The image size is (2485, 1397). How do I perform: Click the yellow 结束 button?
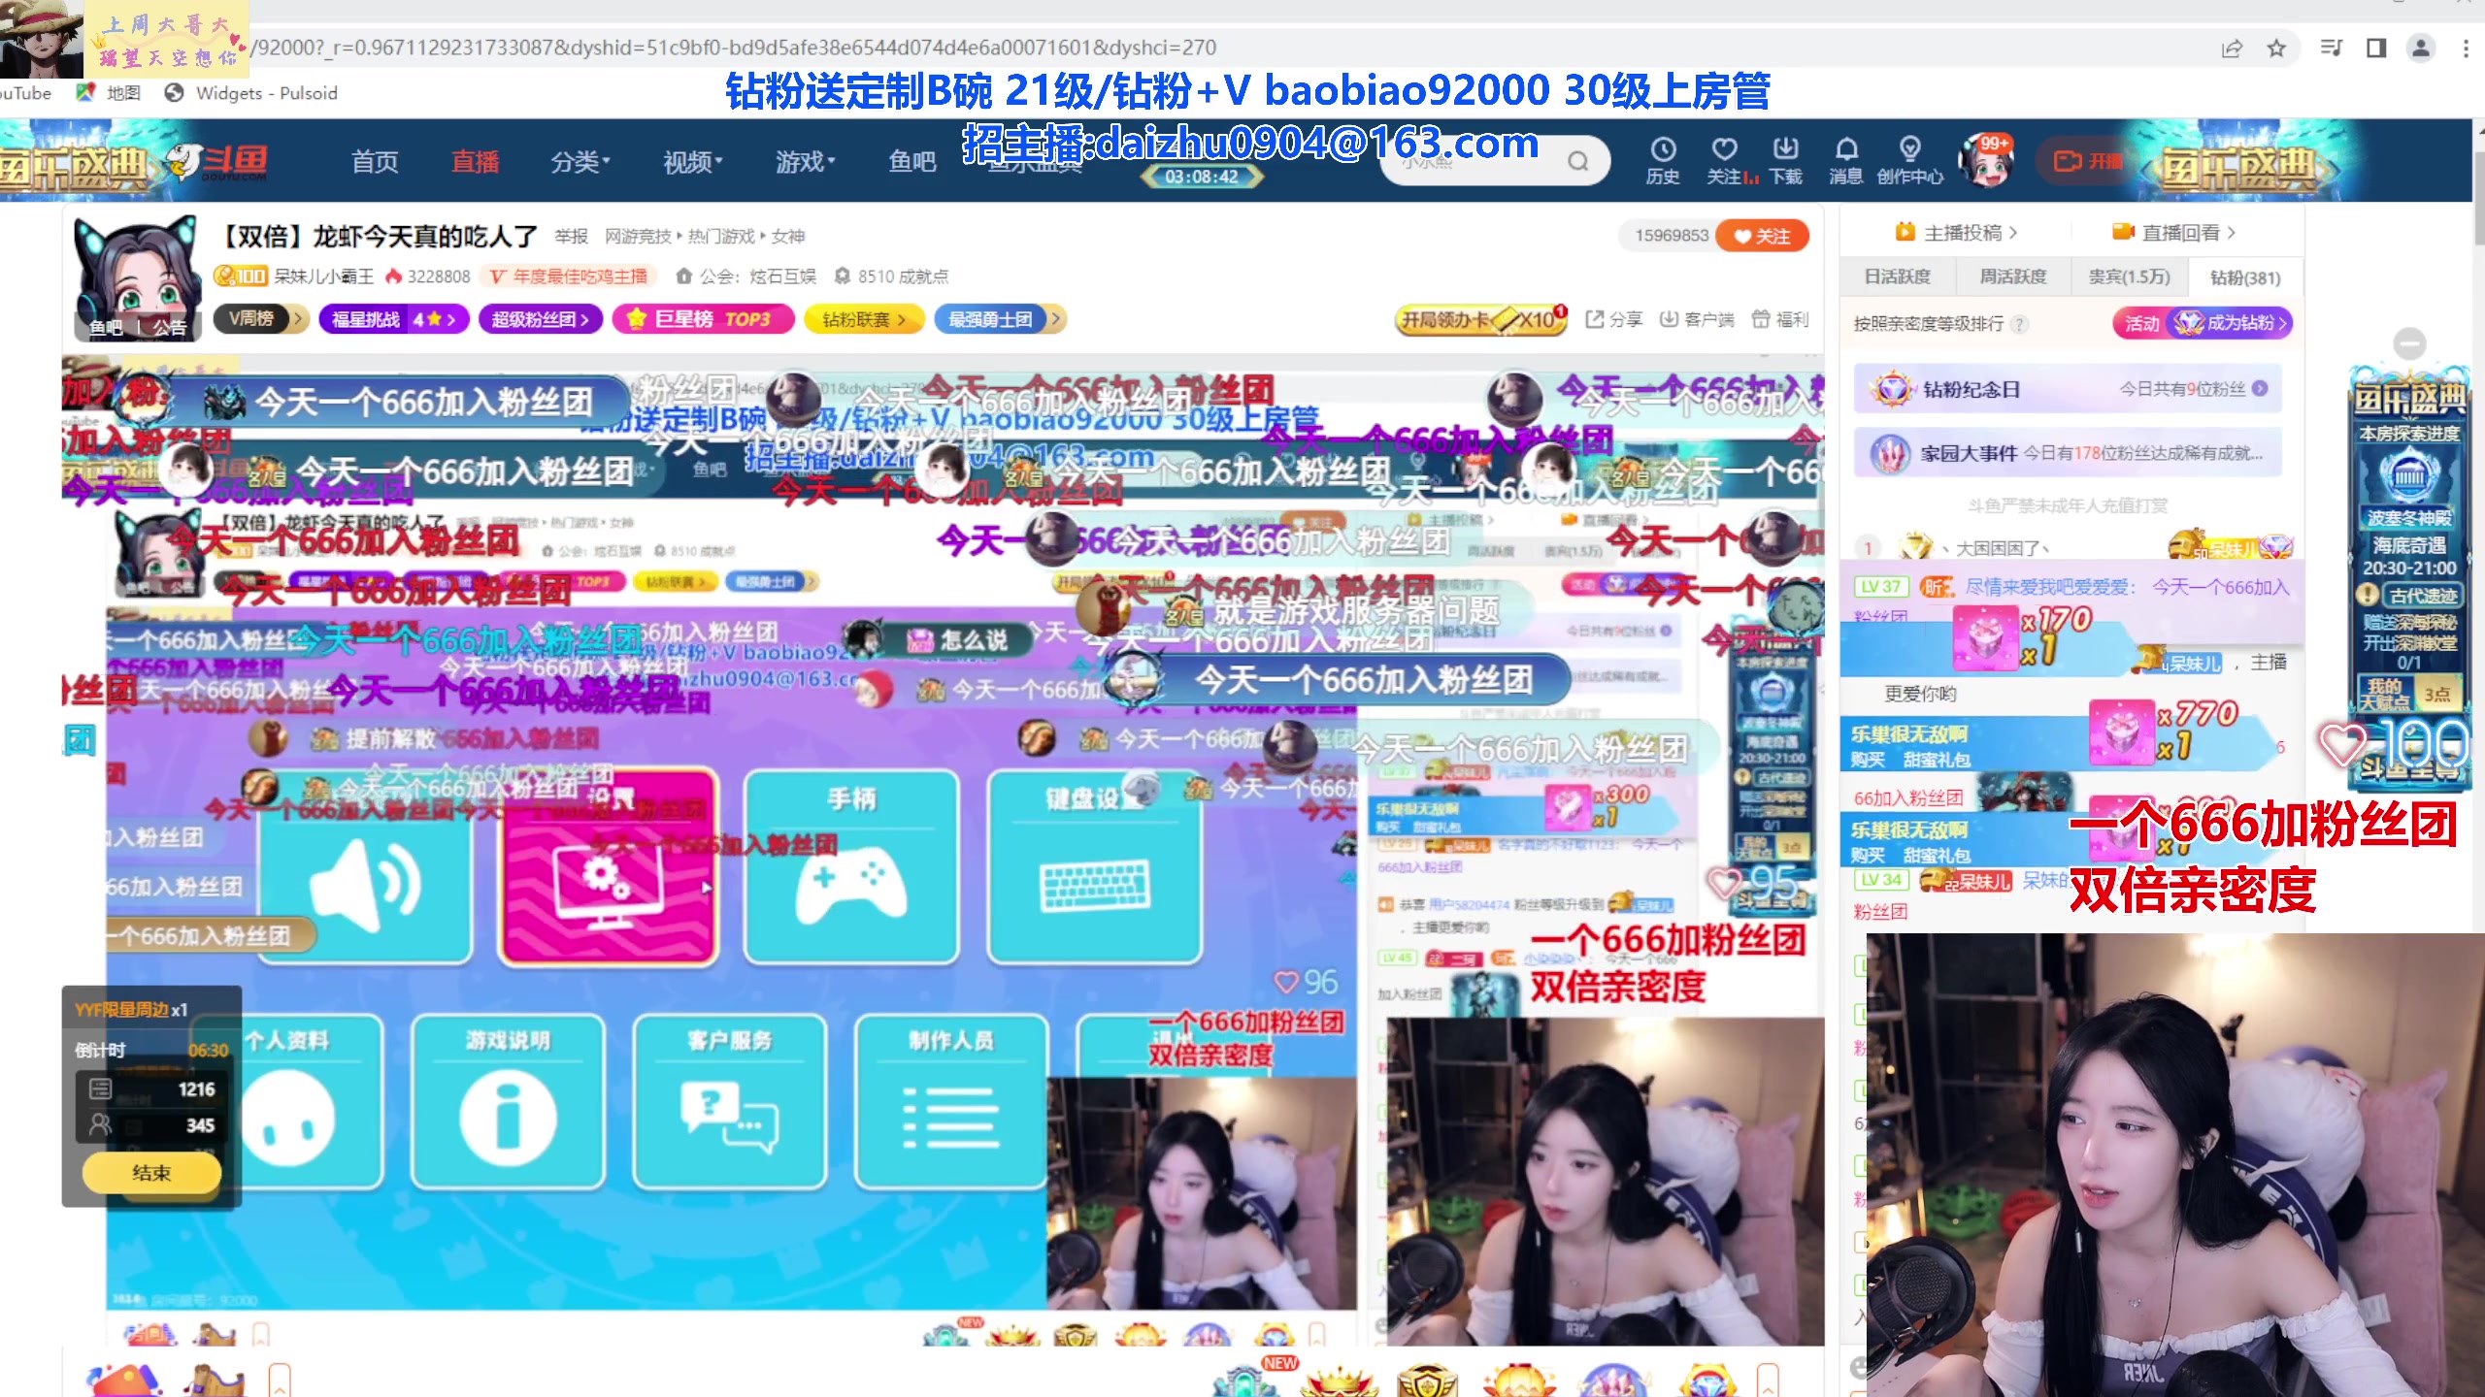[151, 1173]
